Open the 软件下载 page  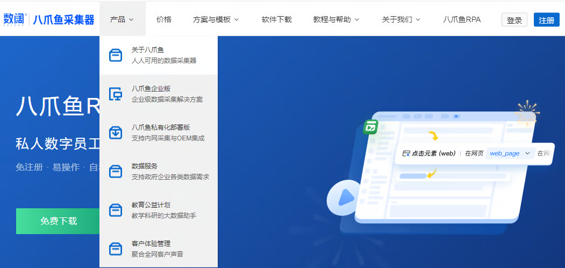[277, 19]
